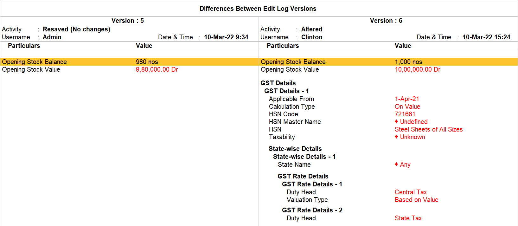Select State-wise Details - 1 heading
518x226 pixels.
[x=304, y=157]
